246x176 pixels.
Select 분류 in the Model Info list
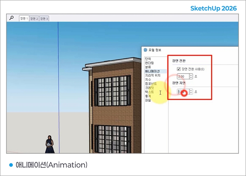[148, 67]
